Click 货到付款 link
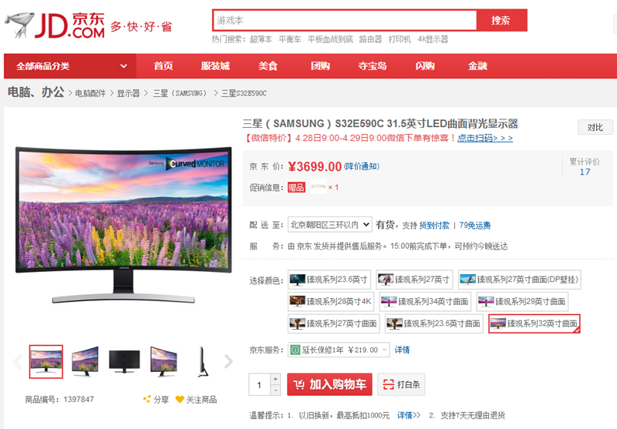The width and height of the screenshot is (617, 429). click(434, 225)
